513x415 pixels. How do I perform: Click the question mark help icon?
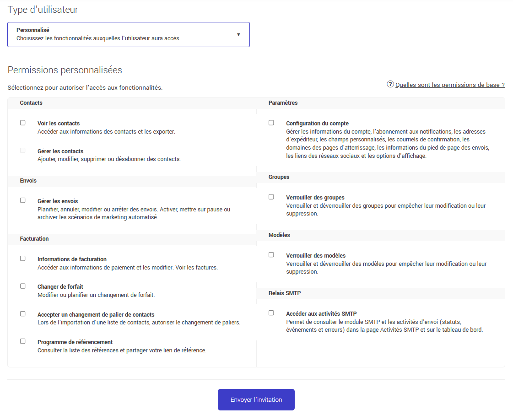pyautogui.click(x=390, y=84)
